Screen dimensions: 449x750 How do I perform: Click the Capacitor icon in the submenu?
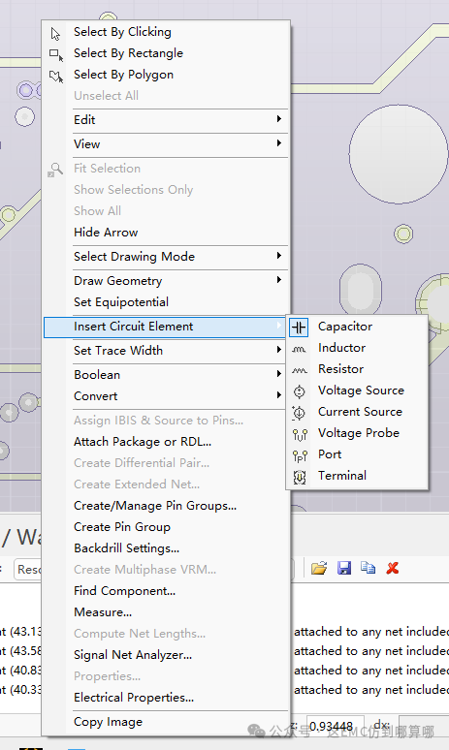click(300, 328)
